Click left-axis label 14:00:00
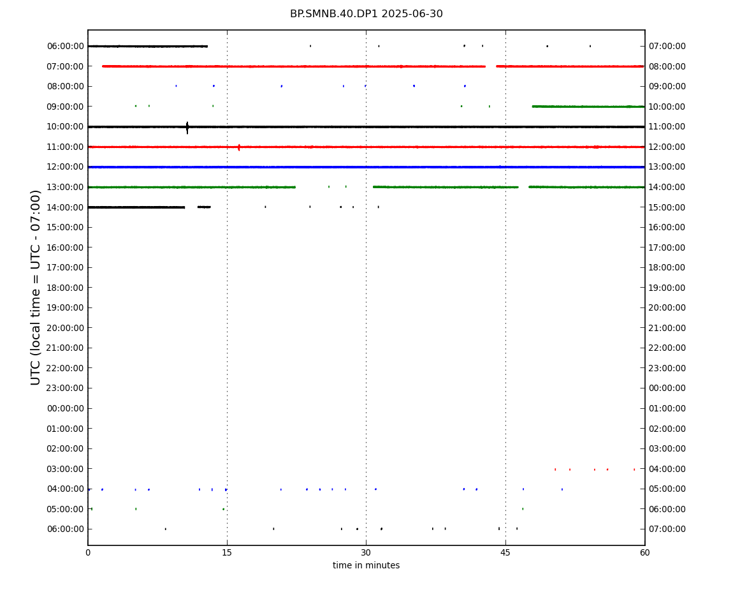This screenshot has height=606, width=733. click(66, 207)
